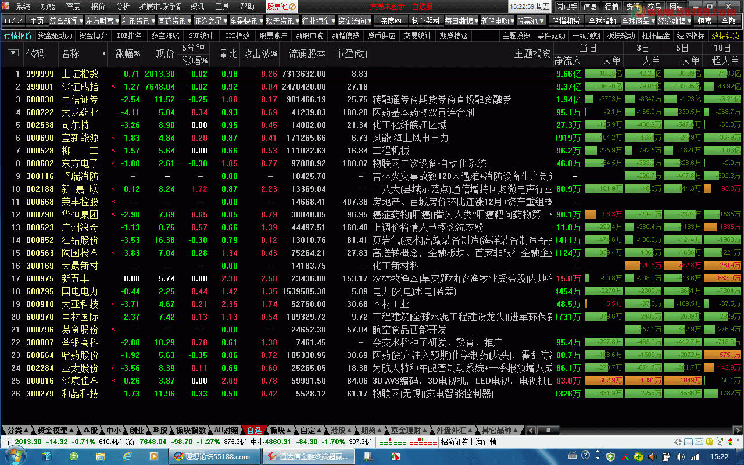744x465 pixels.
Task: Open the 扩展市场行情 menu
Action: coord(160,7)
